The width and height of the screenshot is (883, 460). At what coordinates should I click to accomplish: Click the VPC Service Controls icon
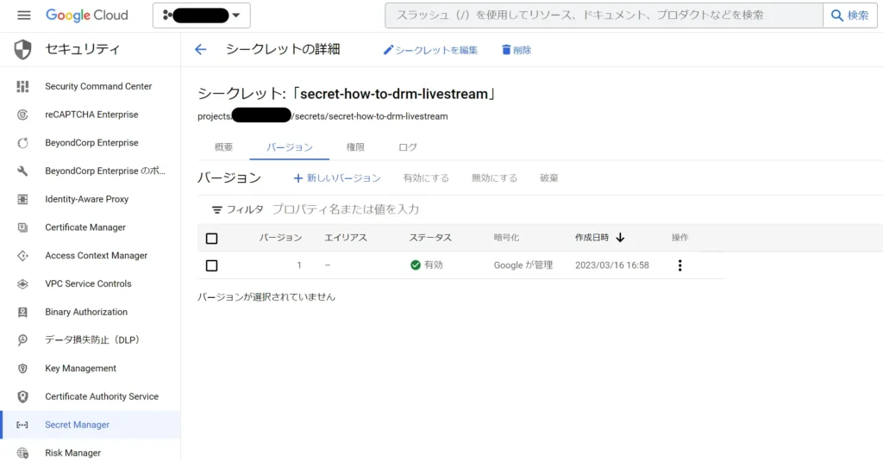click(x=22, y=283)
